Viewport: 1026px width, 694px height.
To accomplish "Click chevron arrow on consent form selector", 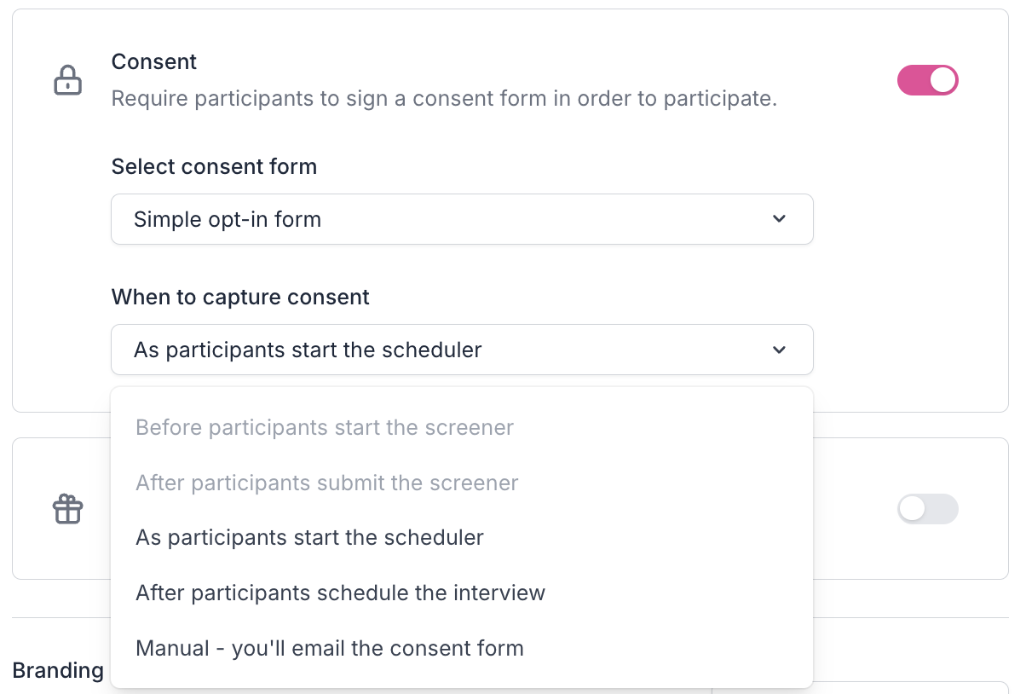I will pos(779,219).
